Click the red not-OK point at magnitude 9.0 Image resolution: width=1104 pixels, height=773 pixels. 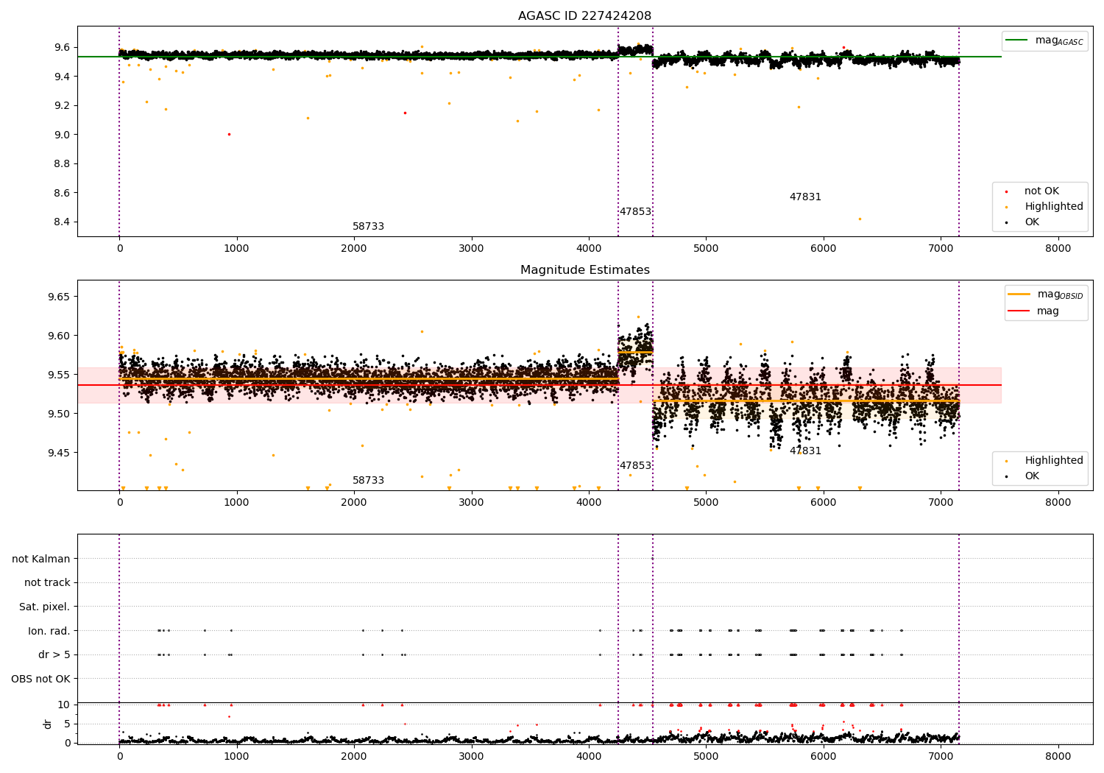229,135
